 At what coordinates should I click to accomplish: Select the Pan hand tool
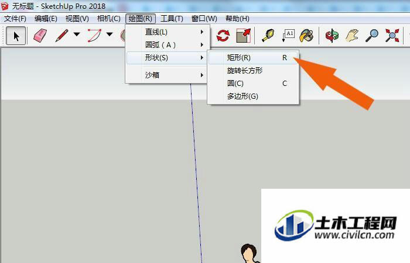(x=352, y=36)
